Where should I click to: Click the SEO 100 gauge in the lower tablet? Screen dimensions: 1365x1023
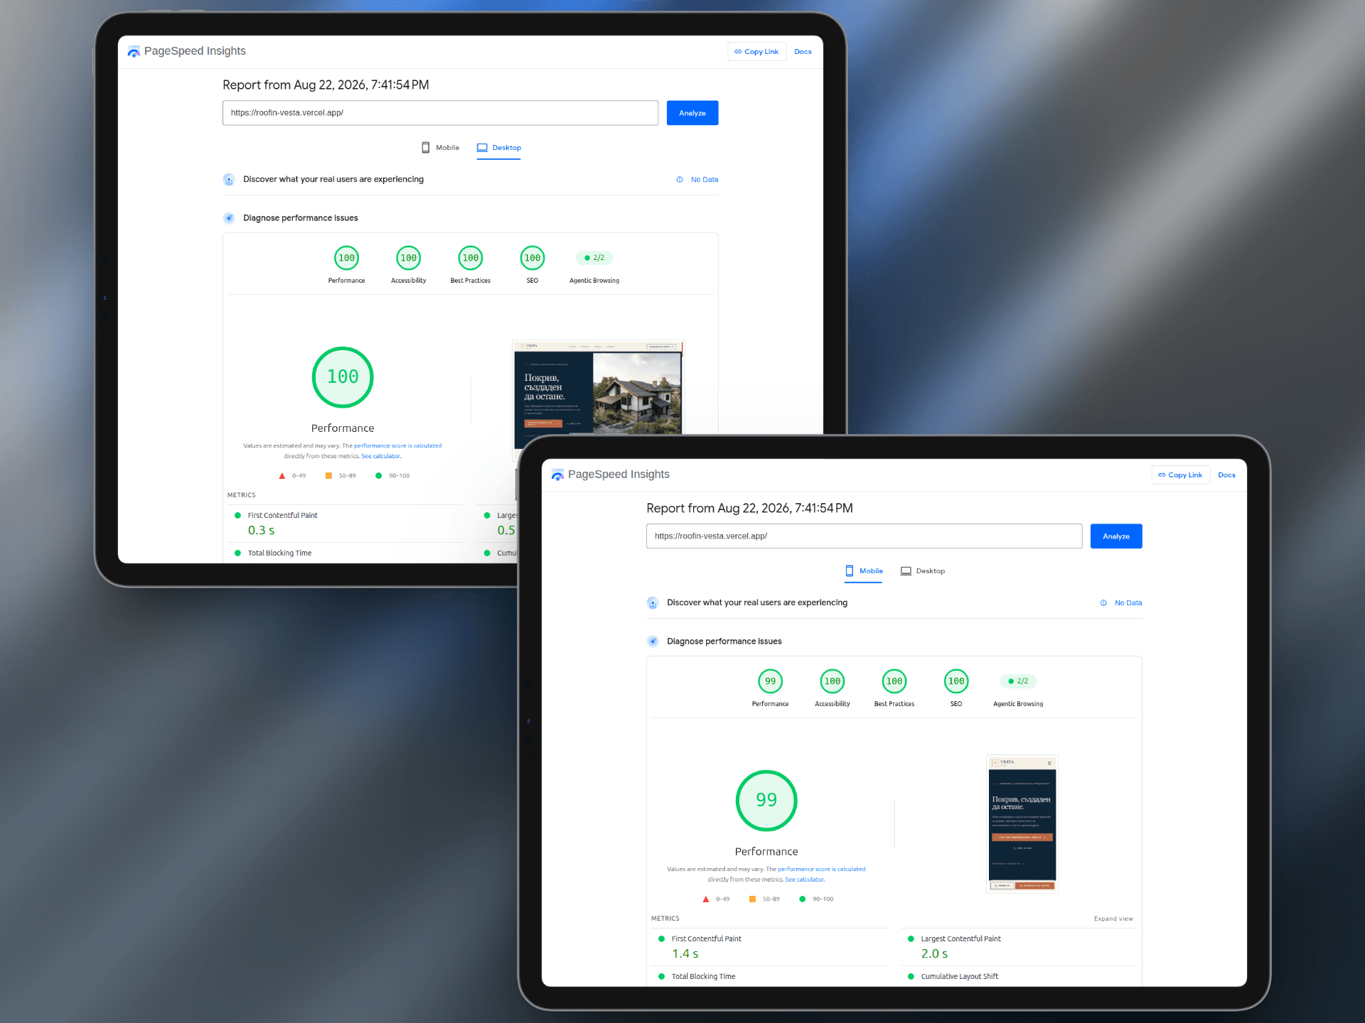[956, 681]
